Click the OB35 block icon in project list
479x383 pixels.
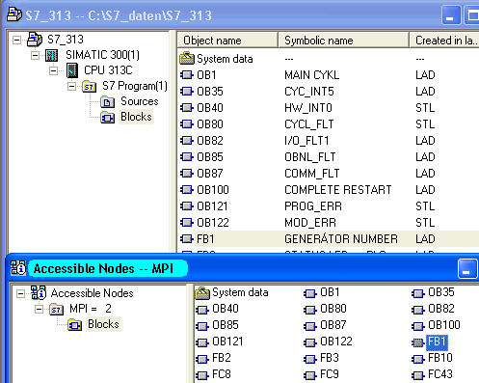pyautogui.click(x=187, y=92)
